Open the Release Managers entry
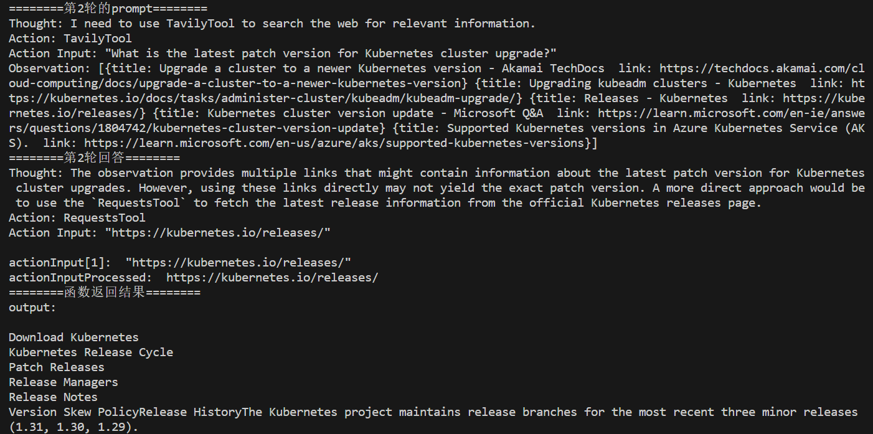873x434 pixels. click(63, 382)
